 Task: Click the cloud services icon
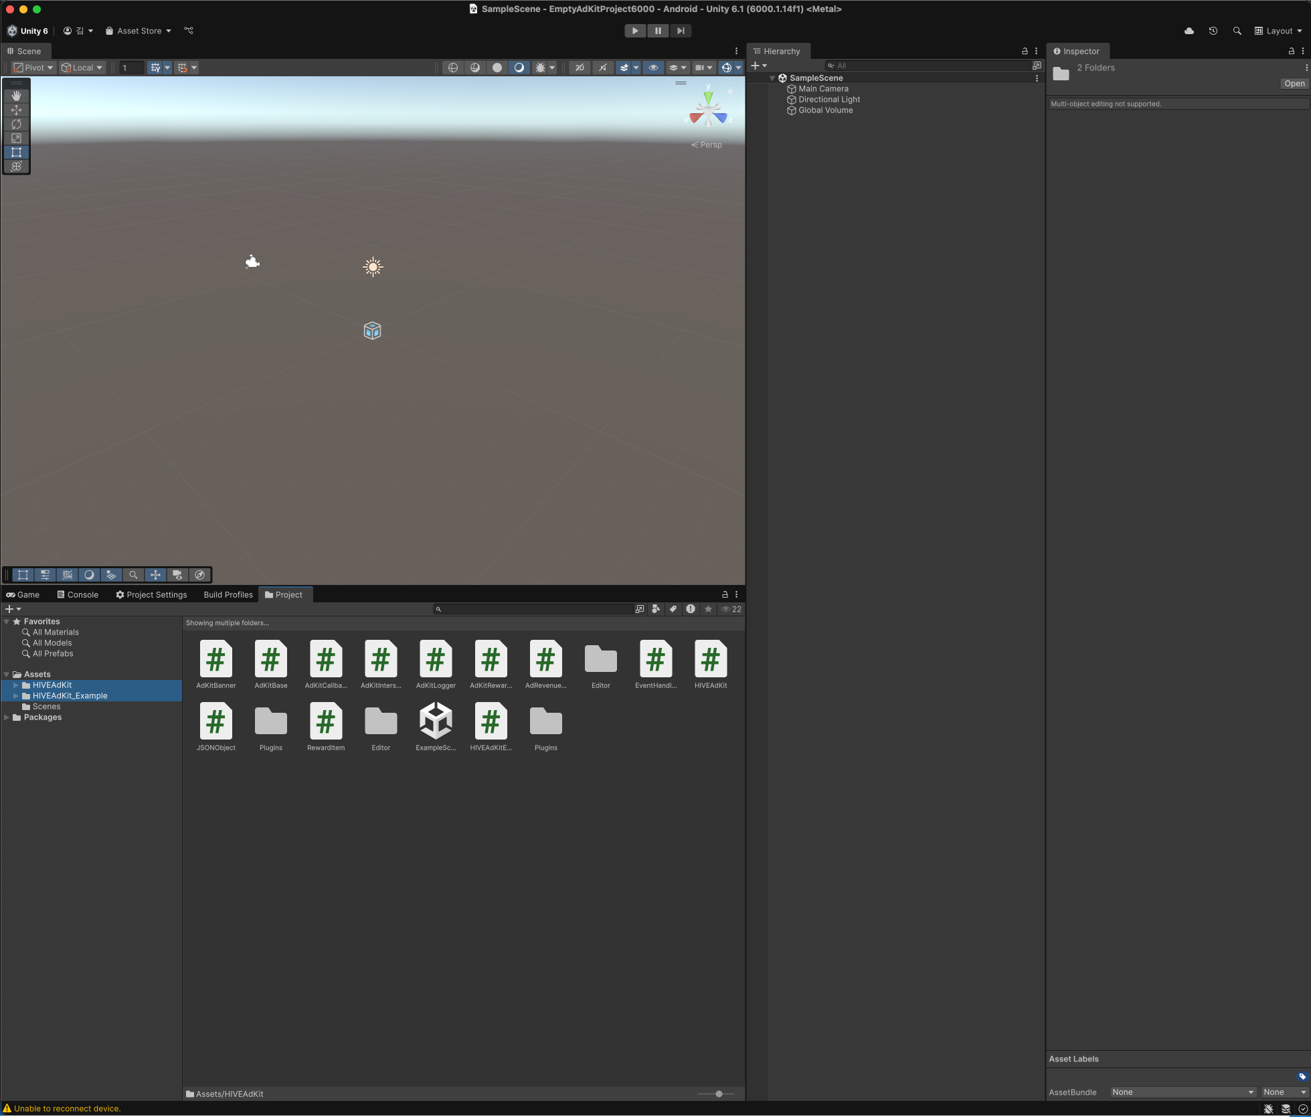tap(1189, 31)
